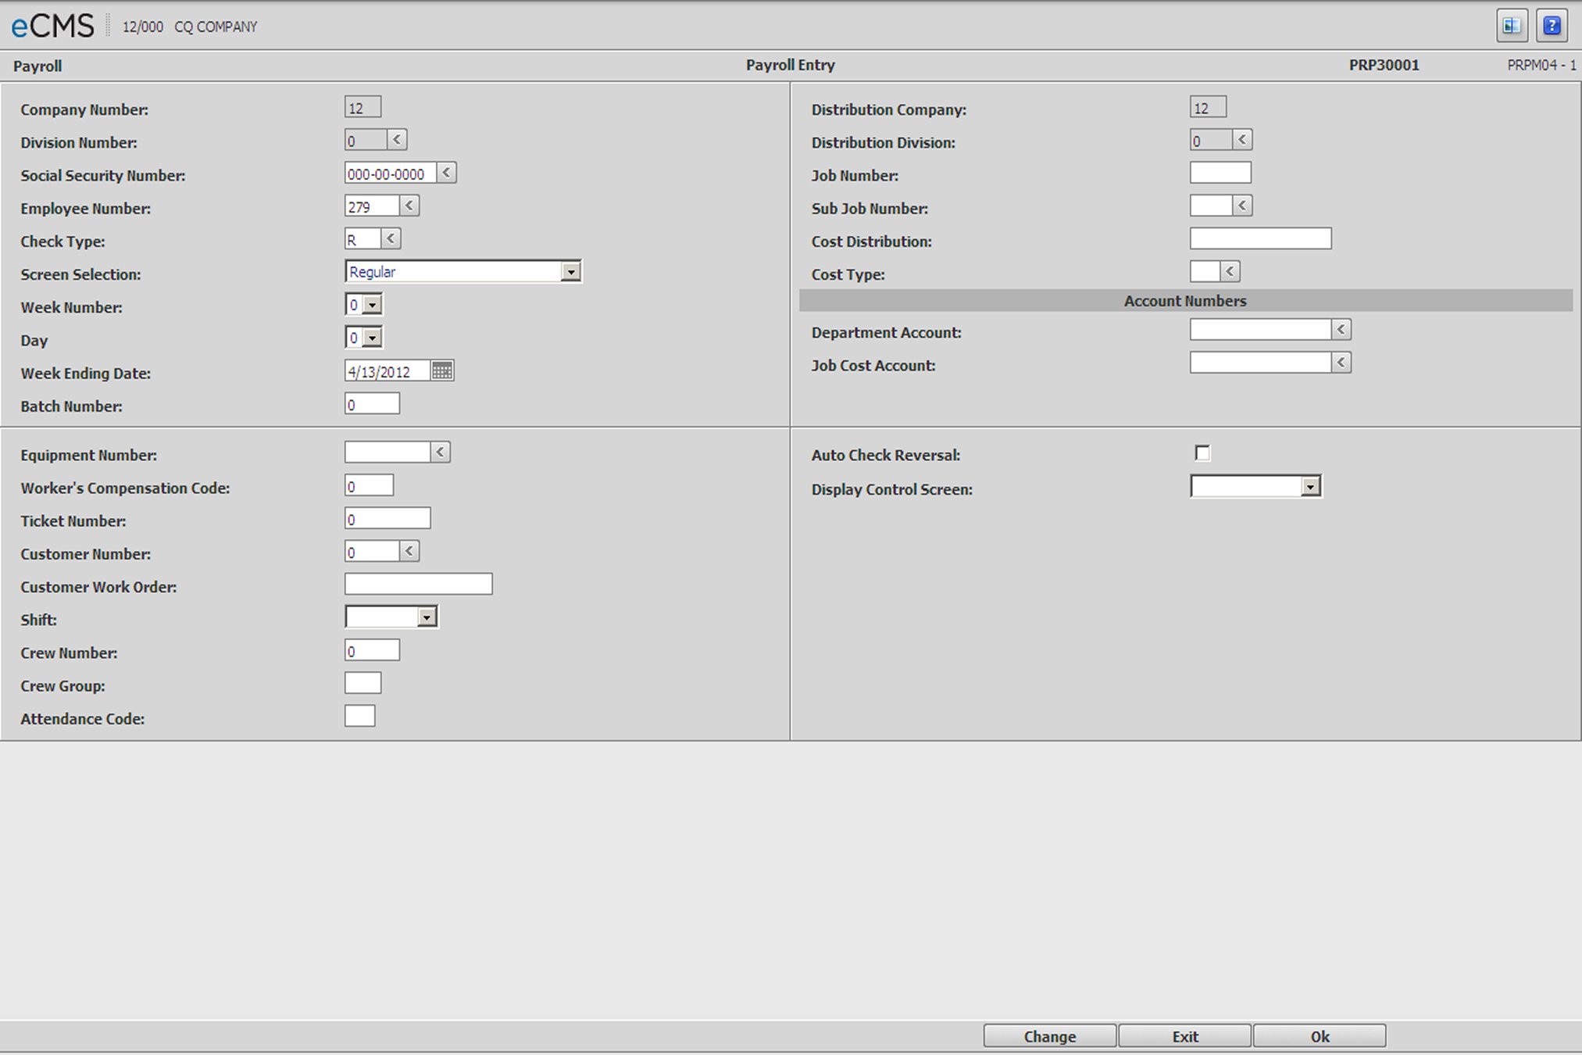Click the Division Number field
Viewport: 1582px width, 1055px height.
click(x=366, y=140)
